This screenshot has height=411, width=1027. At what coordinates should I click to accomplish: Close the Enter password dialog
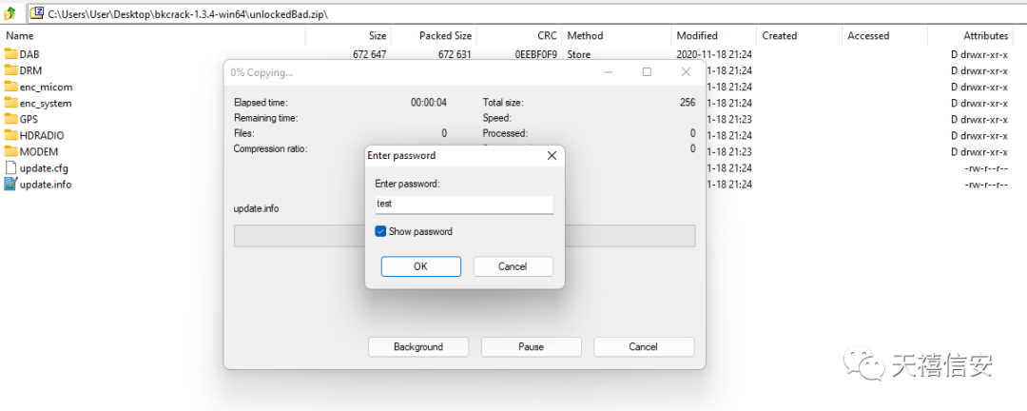coord(552,156)
